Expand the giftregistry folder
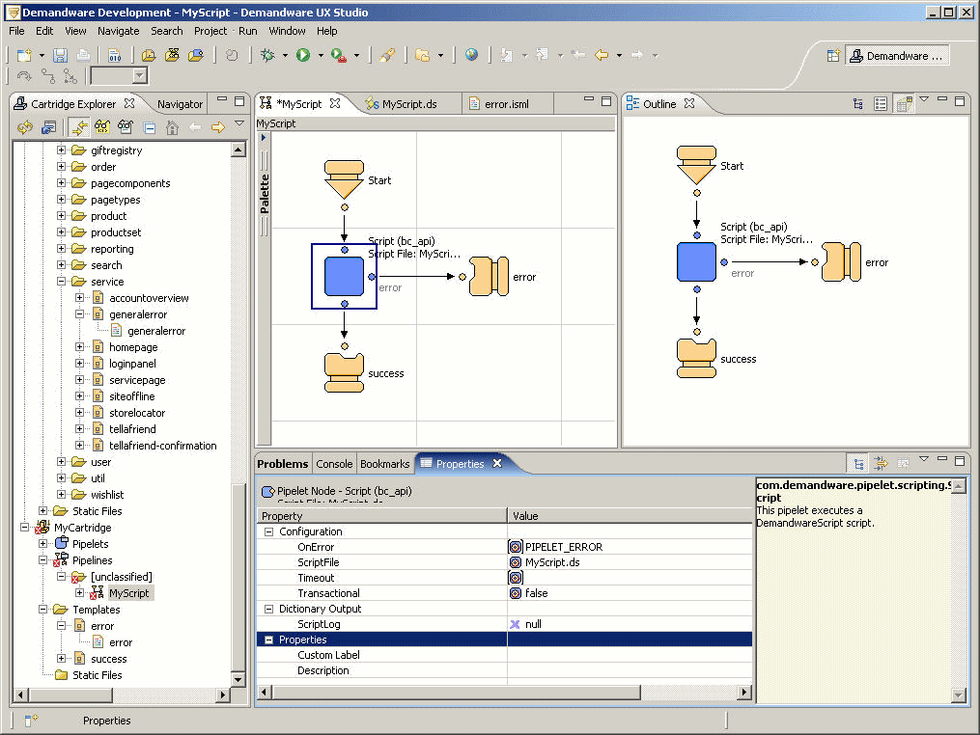The width and height of the screenshot is (980, 735). tap(61, 150)
